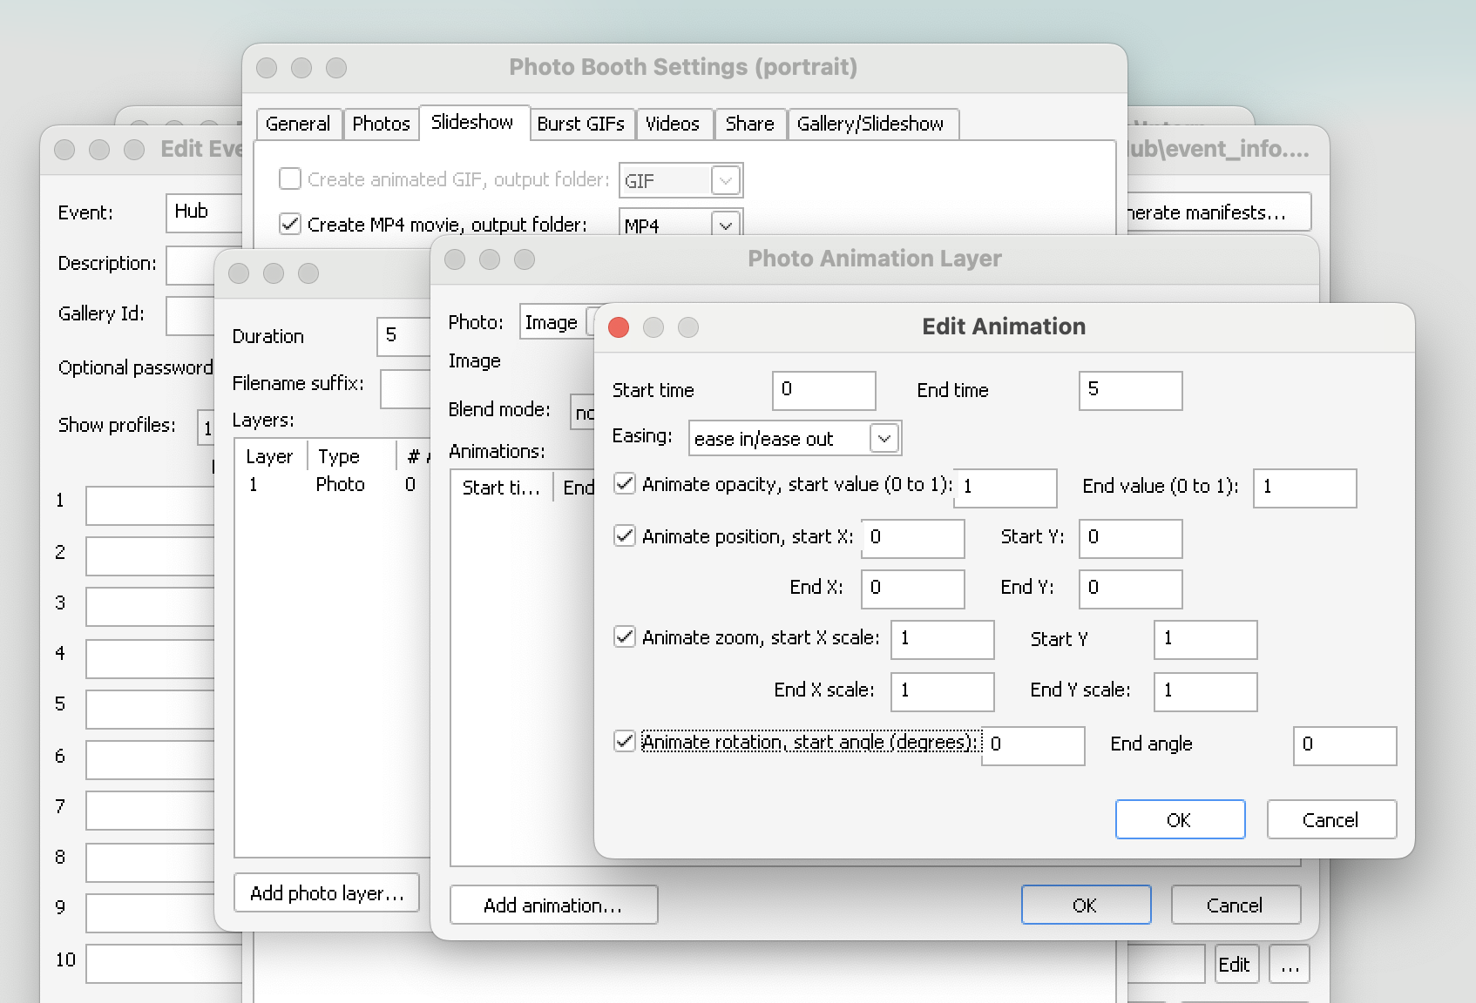The image size is (1476, 1003).
Task: Open the Gallery/Slideshow tab
Action: pyautogui.click(x=870, y=124)
